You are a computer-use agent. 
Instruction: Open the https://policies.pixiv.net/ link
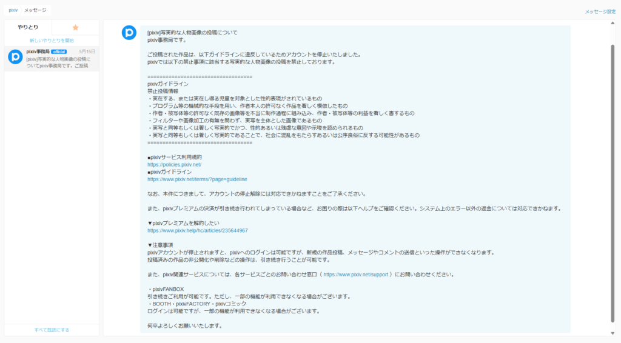174,165
